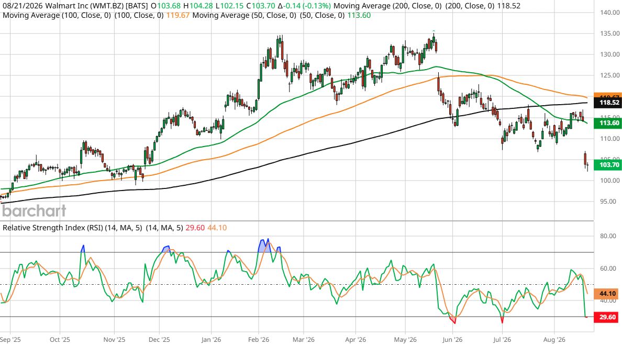Click the 130.00 price axis label
Image resolution: width=622 pixels, height=346 pixels.
tap(610, 54)
